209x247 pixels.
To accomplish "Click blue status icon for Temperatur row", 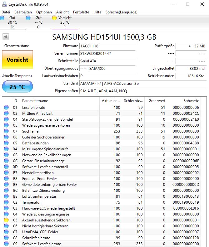I will click(6, 202).
